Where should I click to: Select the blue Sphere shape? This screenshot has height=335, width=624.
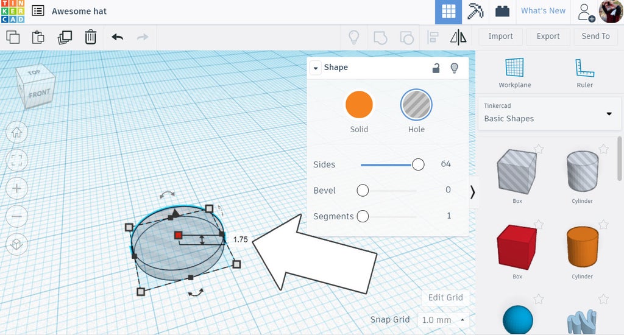(518, 320)
